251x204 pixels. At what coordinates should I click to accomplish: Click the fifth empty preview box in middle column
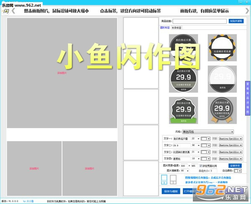(141, 178)
